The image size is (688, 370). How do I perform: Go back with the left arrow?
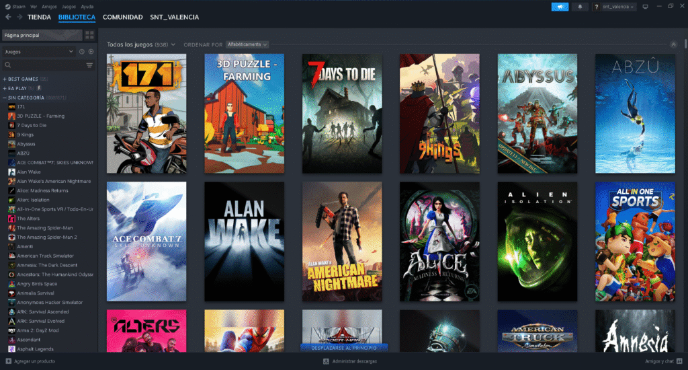pyautogui.click(x=7, y=17)
